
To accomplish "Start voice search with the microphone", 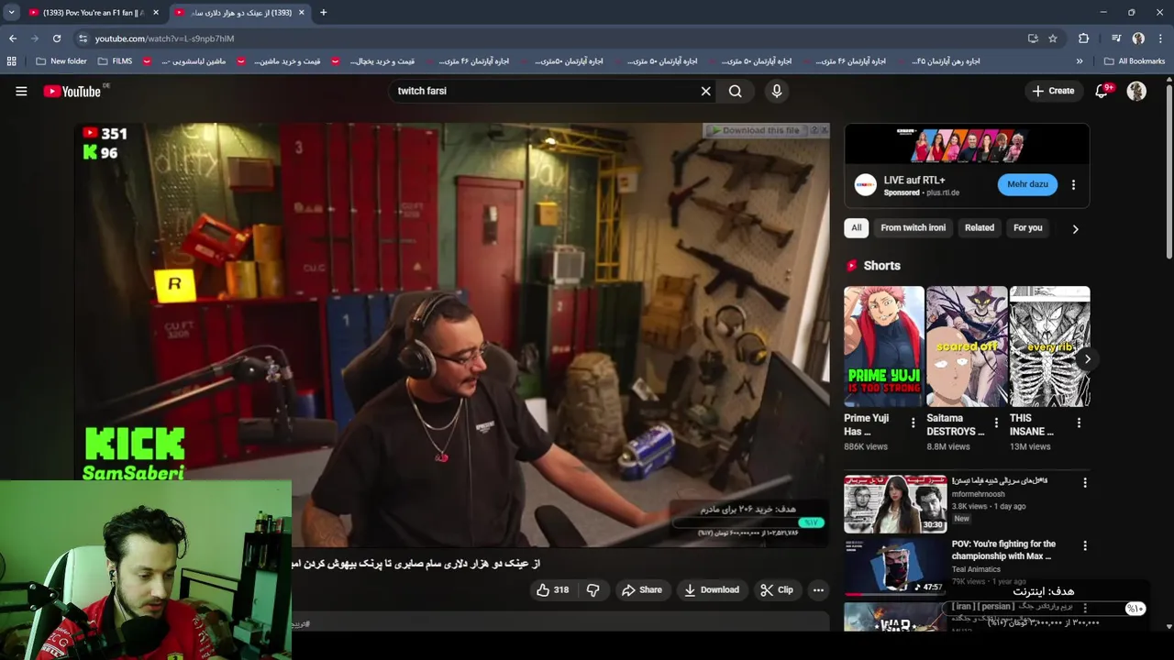I will pyautogui.click(x=777, y=91).
